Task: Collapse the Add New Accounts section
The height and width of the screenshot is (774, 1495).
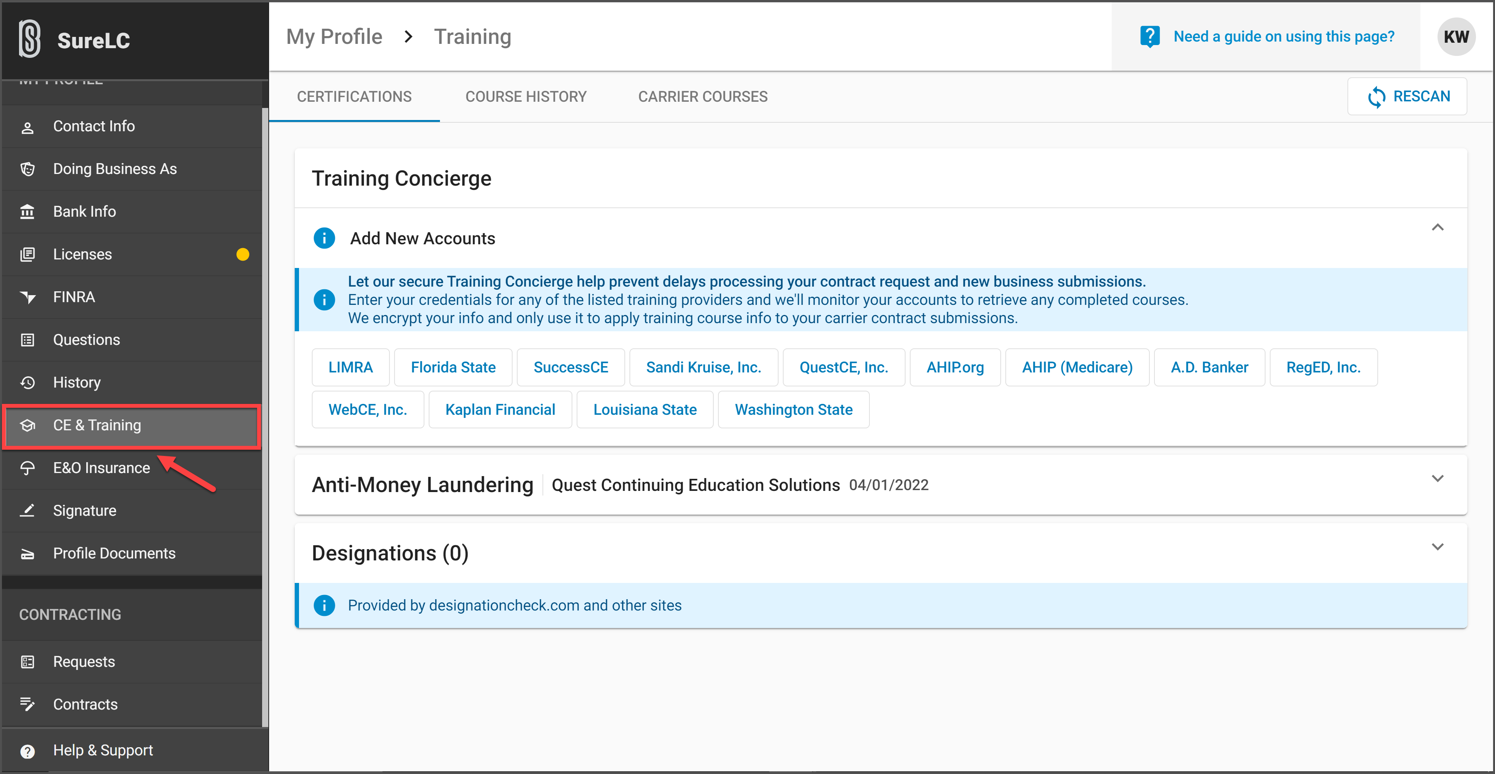Action: pyautogui.click(x=1437, y=227)
